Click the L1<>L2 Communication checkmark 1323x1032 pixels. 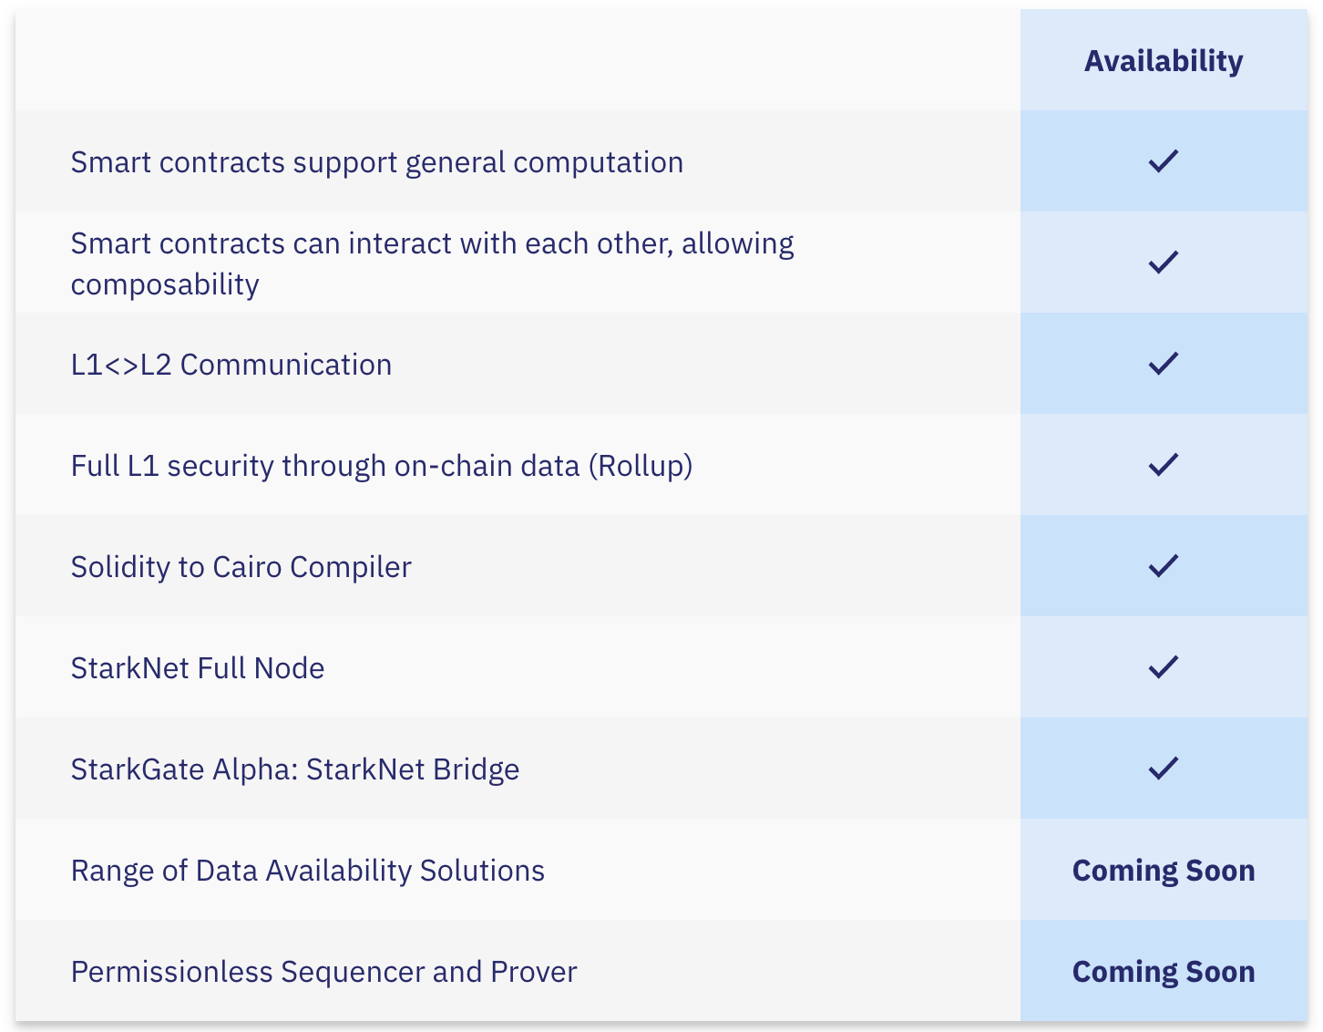(1164, 364)
